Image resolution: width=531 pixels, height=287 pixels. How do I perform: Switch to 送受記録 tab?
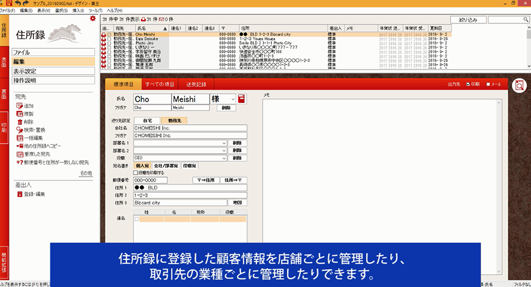(x=196, y=84)
